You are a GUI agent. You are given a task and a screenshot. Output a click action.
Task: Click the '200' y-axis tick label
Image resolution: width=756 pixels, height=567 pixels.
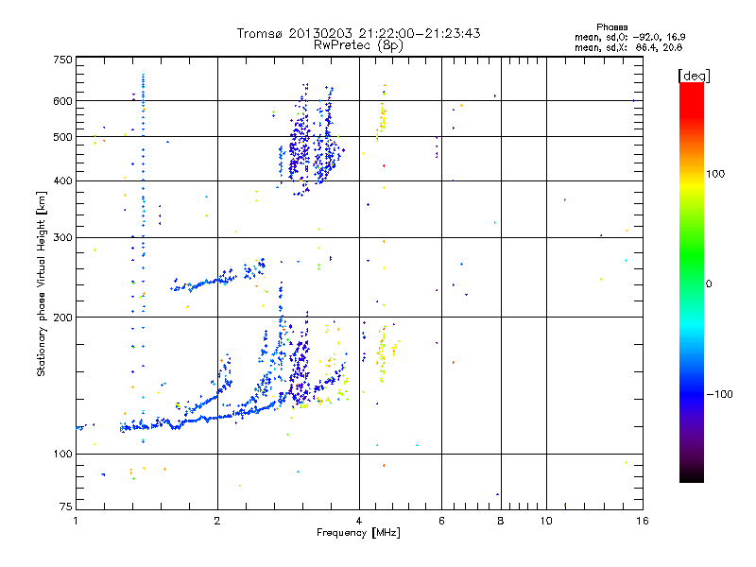pyautogui.click(x=62, y=318)
